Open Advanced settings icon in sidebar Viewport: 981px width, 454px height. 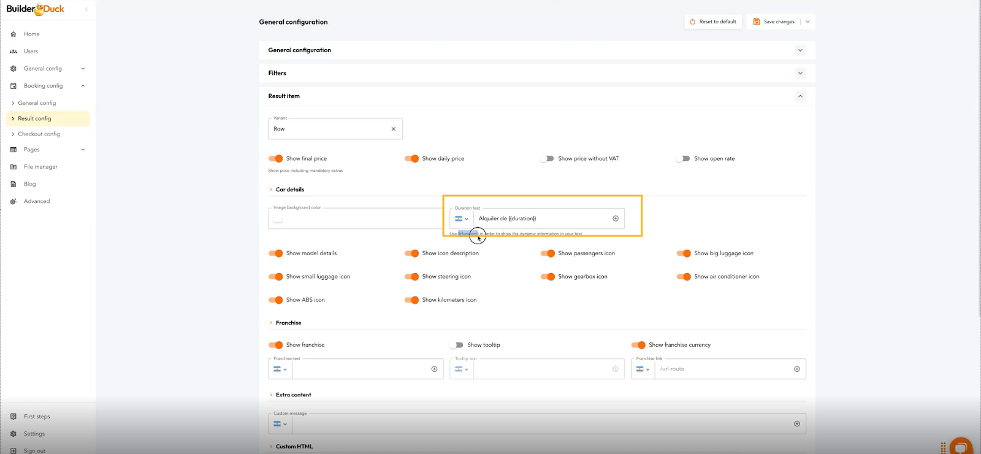(x=13, y=201)
